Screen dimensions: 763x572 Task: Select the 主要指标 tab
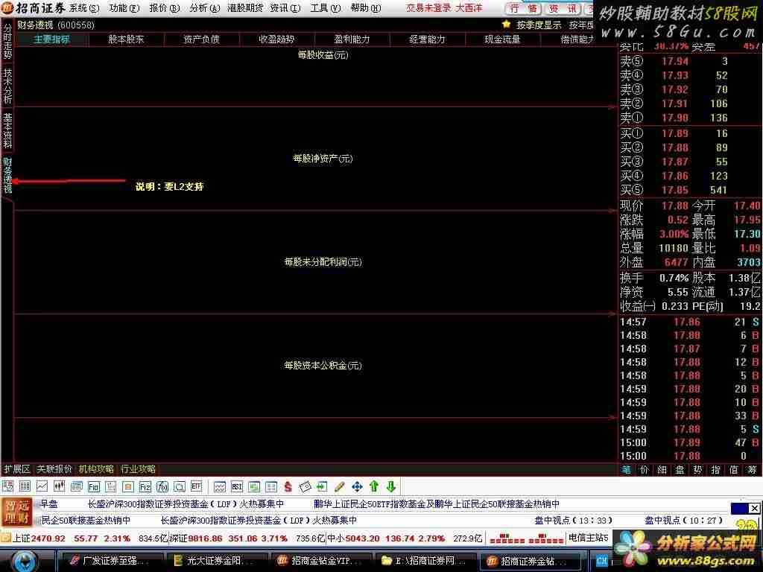pos(51,39)
